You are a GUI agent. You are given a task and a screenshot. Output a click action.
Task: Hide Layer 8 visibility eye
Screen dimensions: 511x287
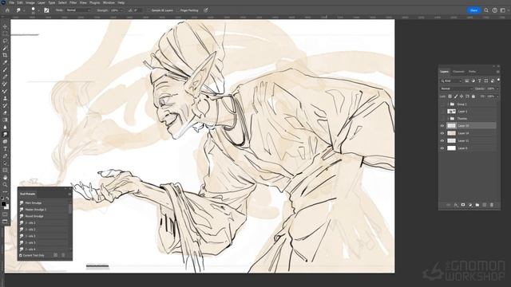point(442,148)
